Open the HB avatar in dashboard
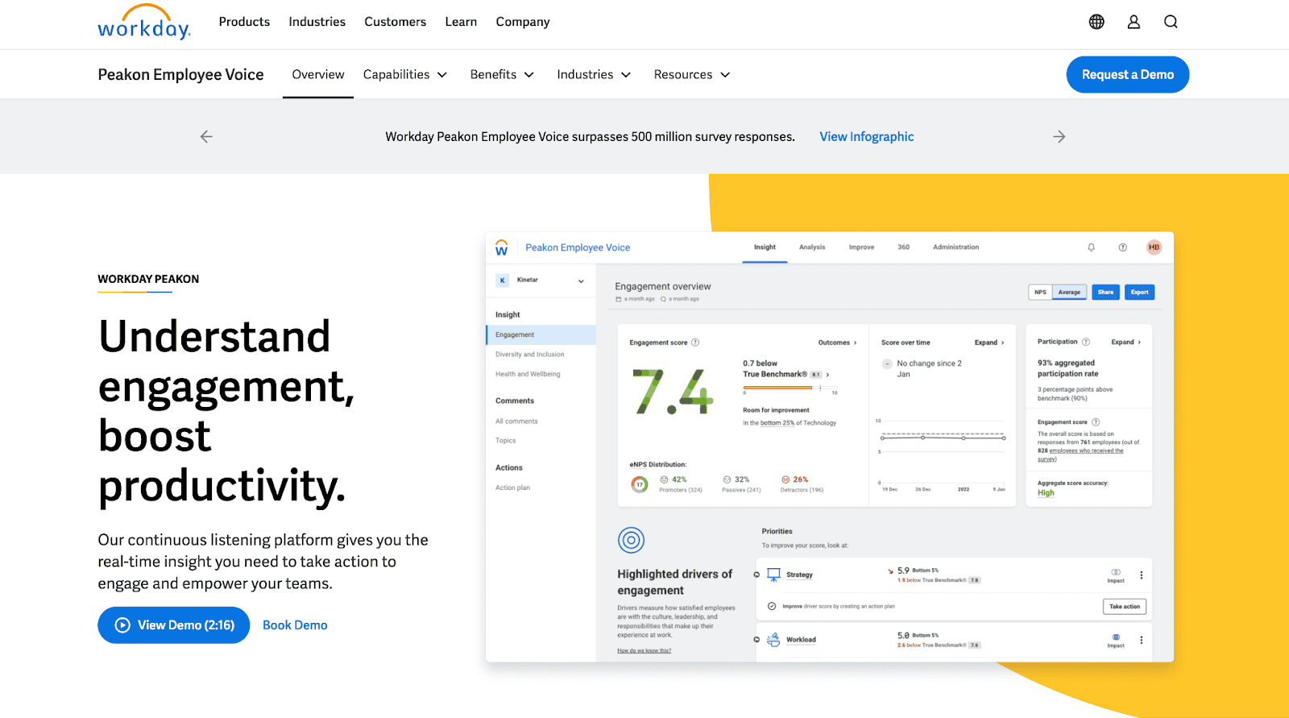1289x718 pixels. [x=1154, y=247]
